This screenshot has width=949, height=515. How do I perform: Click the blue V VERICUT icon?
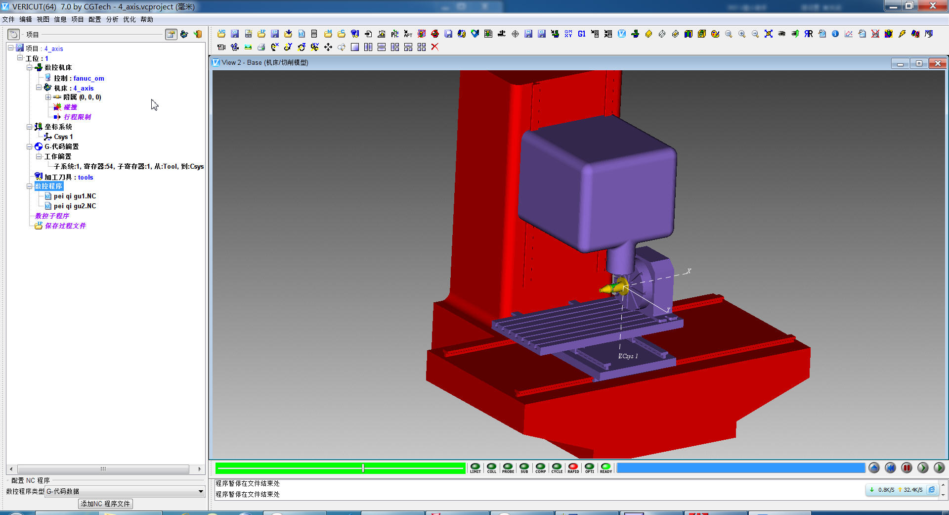[622, 34]
